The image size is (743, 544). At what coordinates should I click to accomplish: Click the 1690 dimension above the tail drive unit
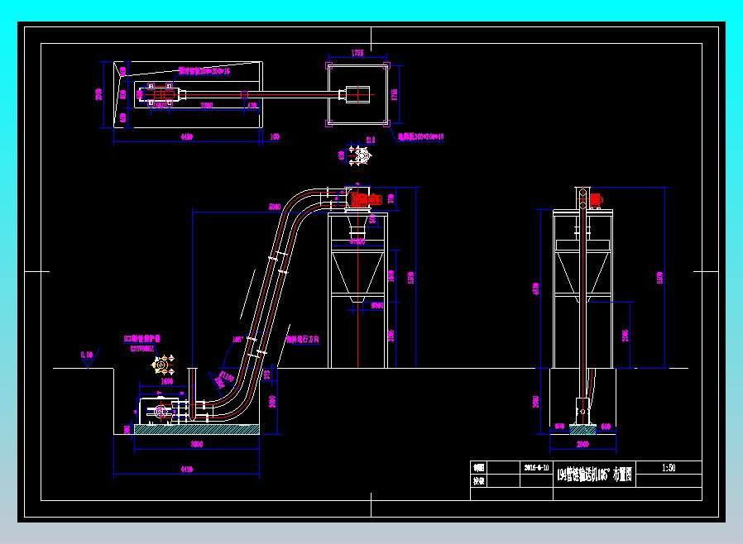click(167, 380)
